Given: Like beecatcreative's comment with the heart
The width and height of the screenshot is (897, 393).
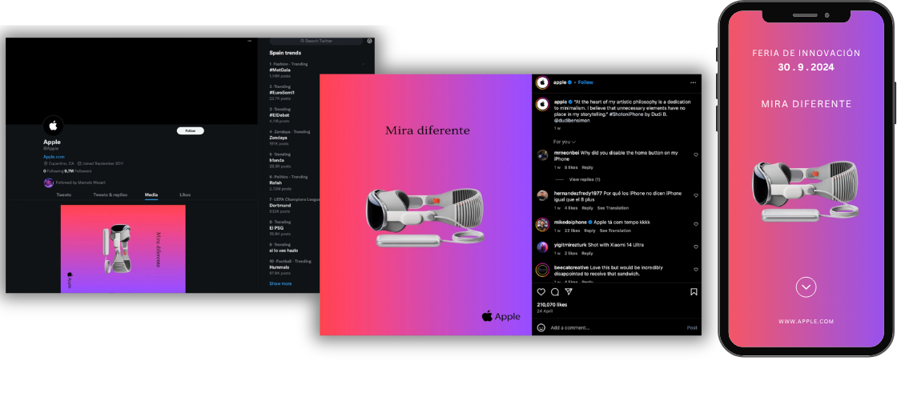Looking at the screenshot, I should 696,269.
